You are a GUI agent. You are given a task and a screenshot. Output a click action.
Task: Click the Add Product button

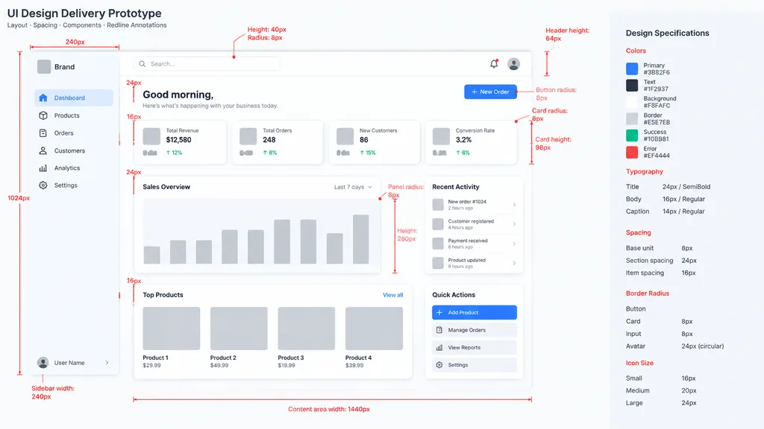point(474,312)
